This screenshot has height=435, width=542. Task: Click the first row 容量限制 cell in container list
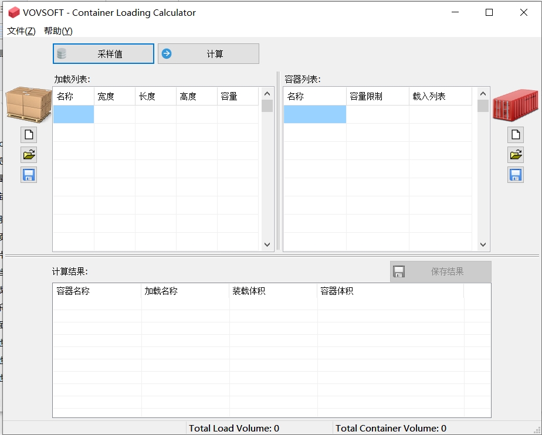pyautogui.click(x=378, y=114)
